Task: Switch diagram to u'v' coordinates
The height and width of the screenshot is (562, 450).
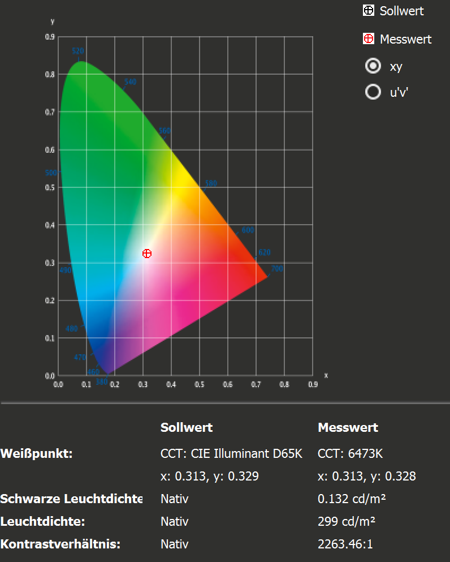Action: tap(373, 92)
